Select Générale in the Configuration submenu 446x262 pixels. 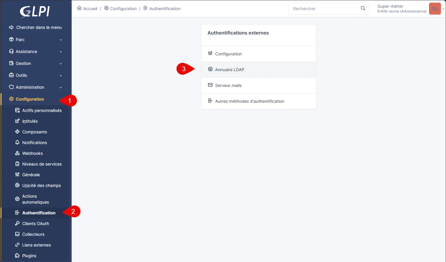(x=31, y=175)
